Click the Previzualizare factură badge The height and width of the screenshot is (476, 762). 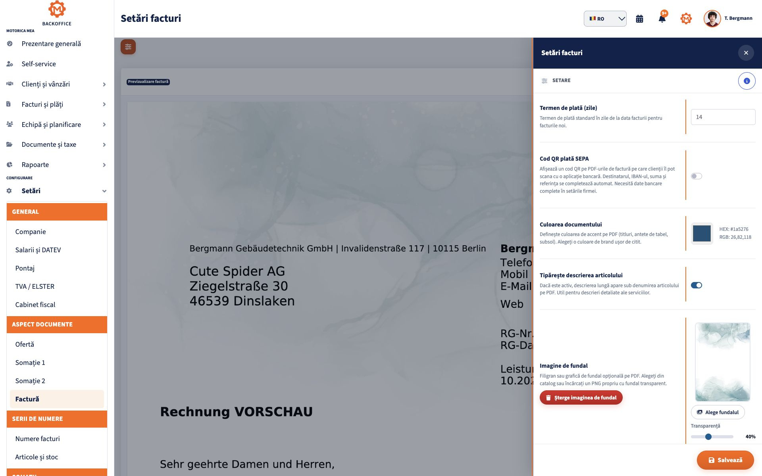(x=148, y=82)
